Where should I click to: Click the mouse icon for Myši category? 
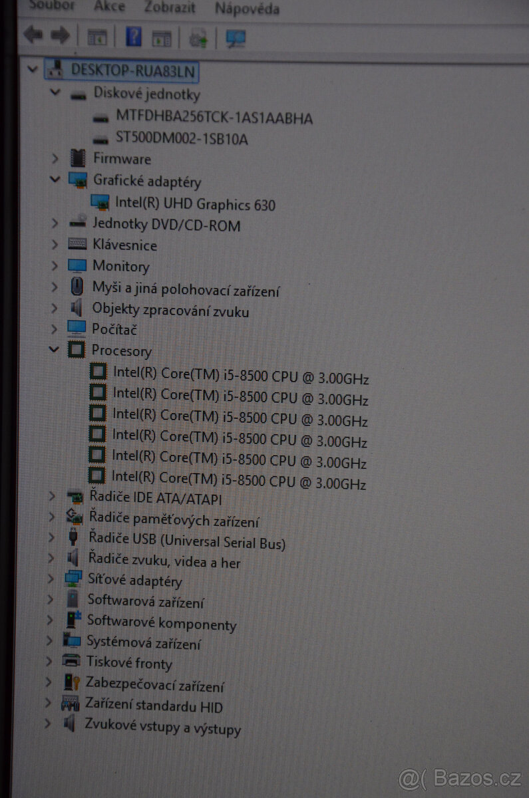tap(77, 287)
